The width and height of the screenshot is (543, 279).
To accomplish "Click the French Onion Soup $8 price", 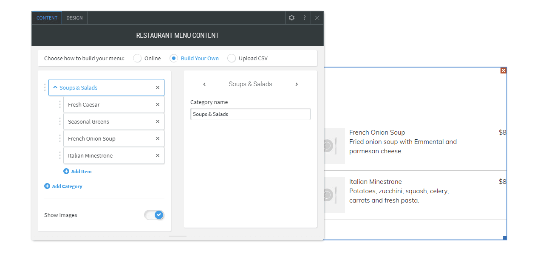I will tap(503, 132).
